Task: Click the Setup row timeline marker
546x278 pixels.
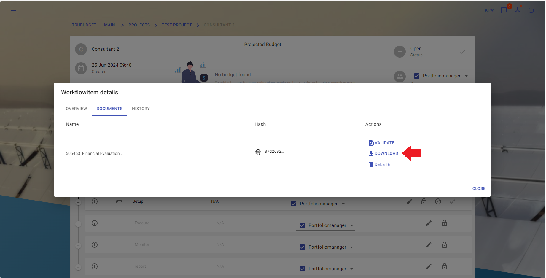Action: pos(78,202)
